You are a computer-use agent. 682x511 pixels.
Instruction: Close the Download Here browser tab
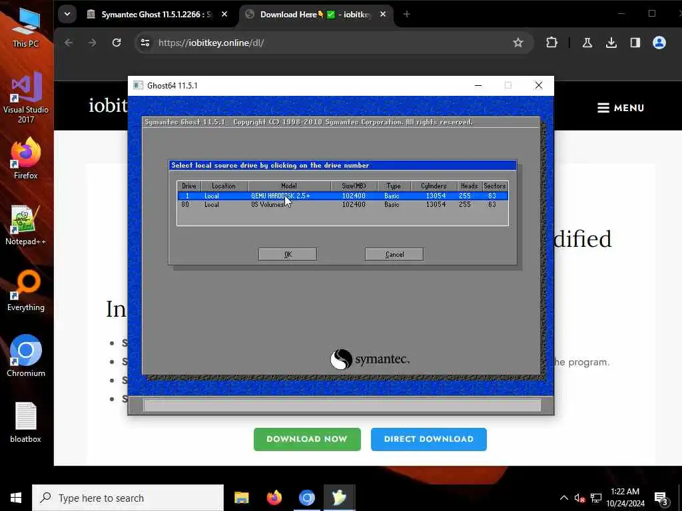(x=383, y=15)
